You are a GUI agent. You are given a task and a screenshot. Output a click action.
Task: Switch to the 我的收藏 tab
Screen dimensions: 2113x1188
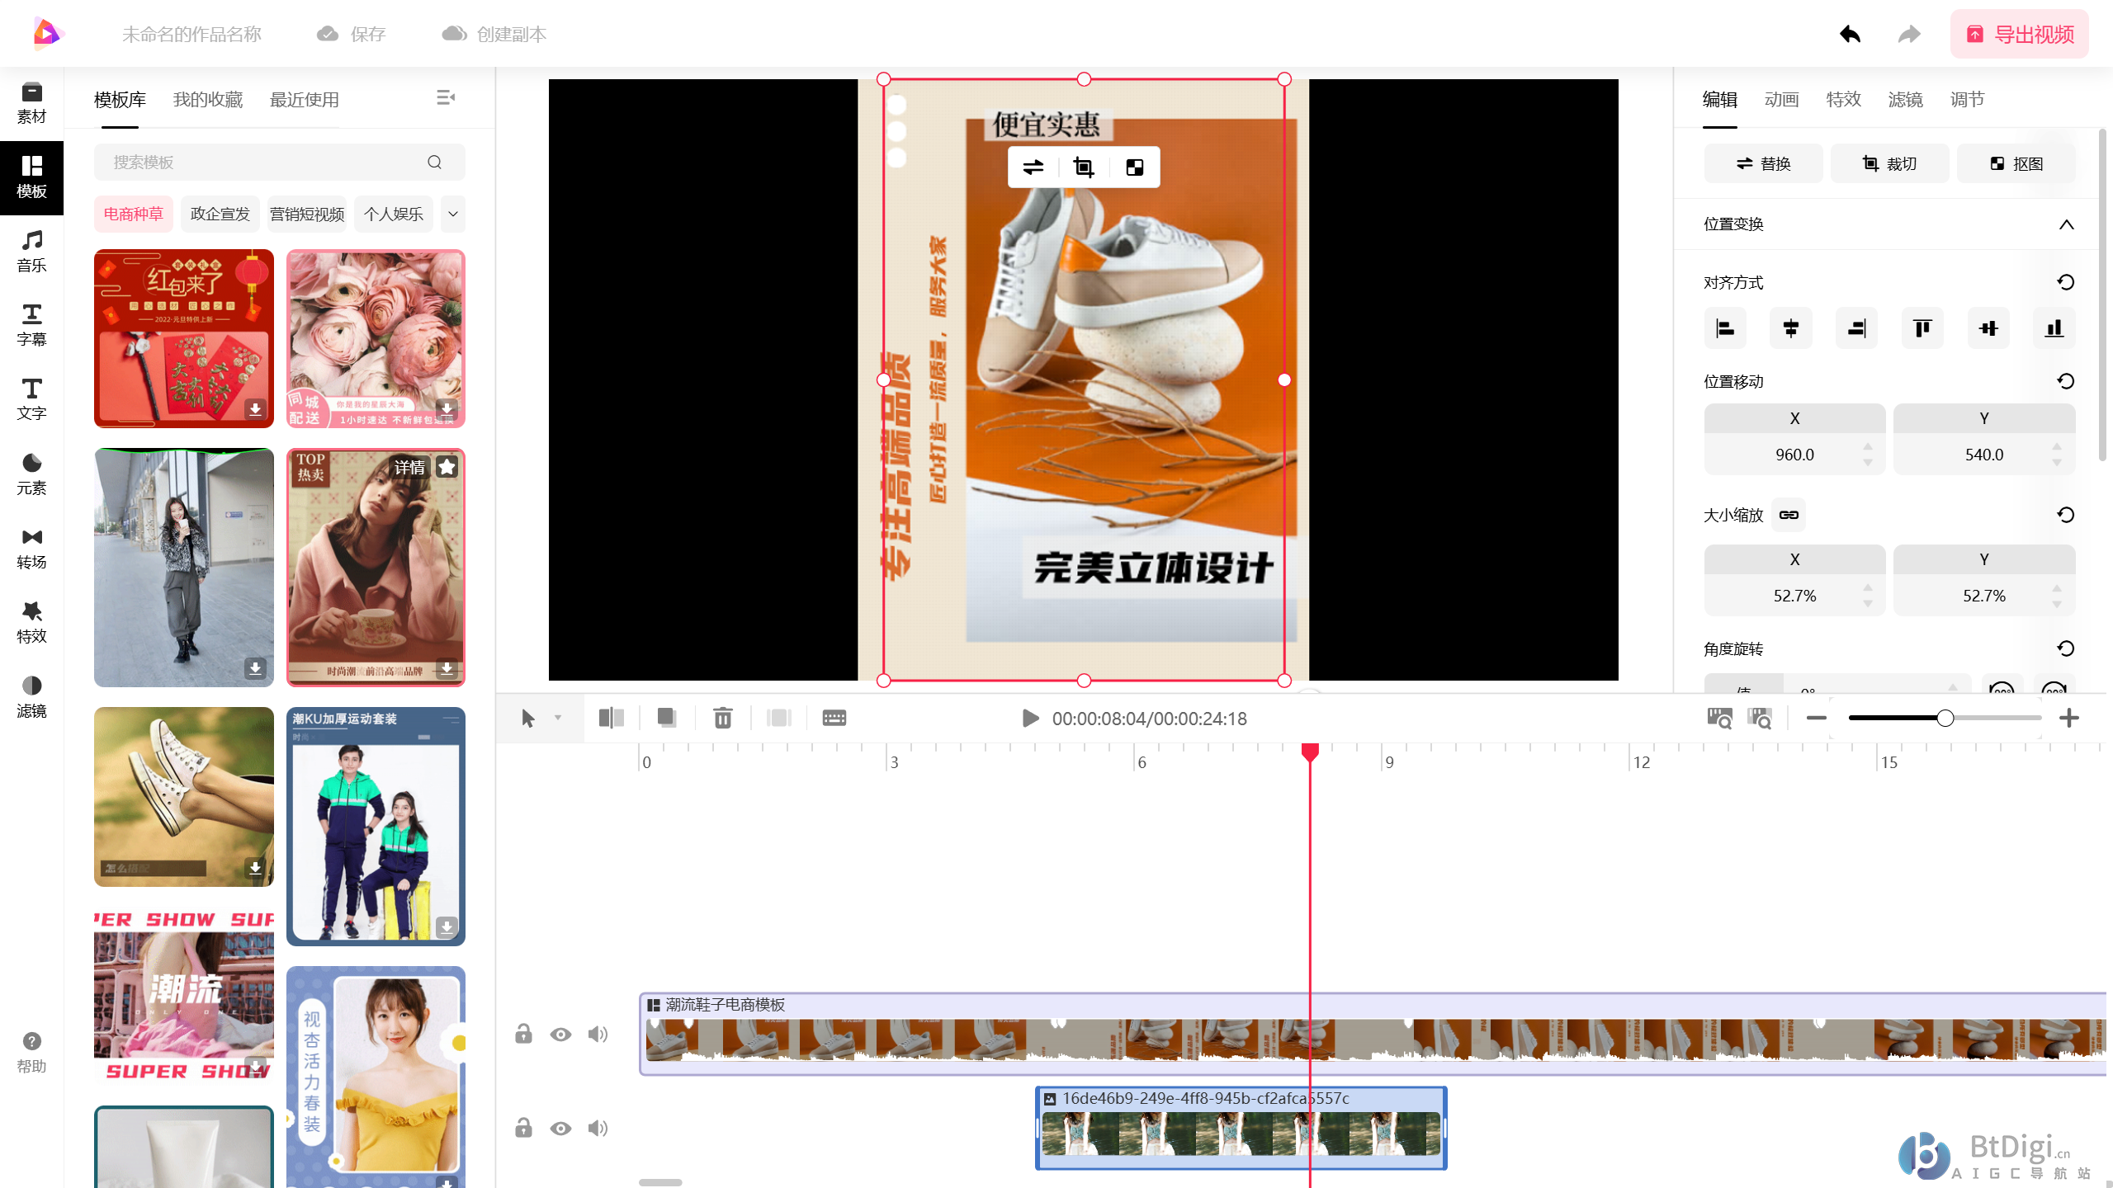207,99
